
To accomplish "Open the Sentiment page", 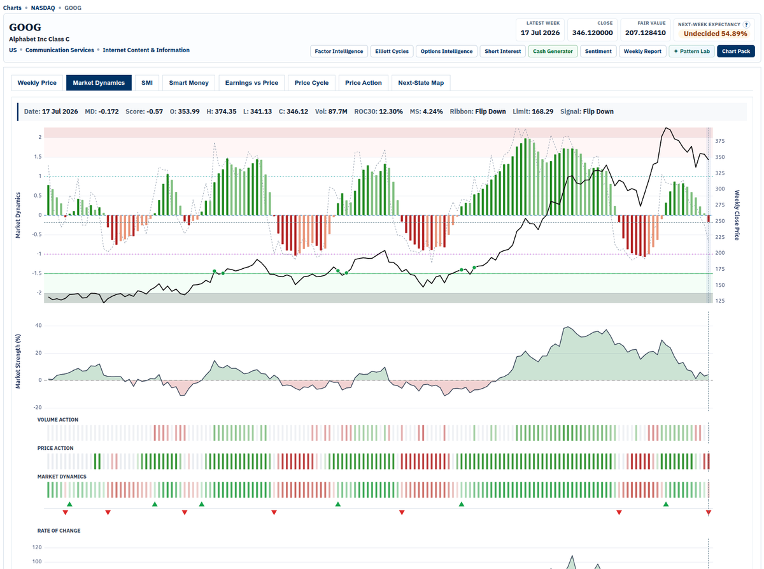I will click(598, 51).
